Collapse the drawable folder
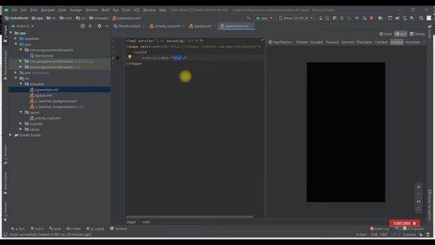This screenshot has width=435, height=245. tap(21, 84)
